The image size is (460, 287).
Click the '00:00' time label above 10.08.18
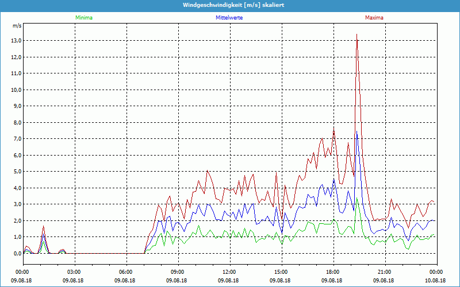pos(437,272)
